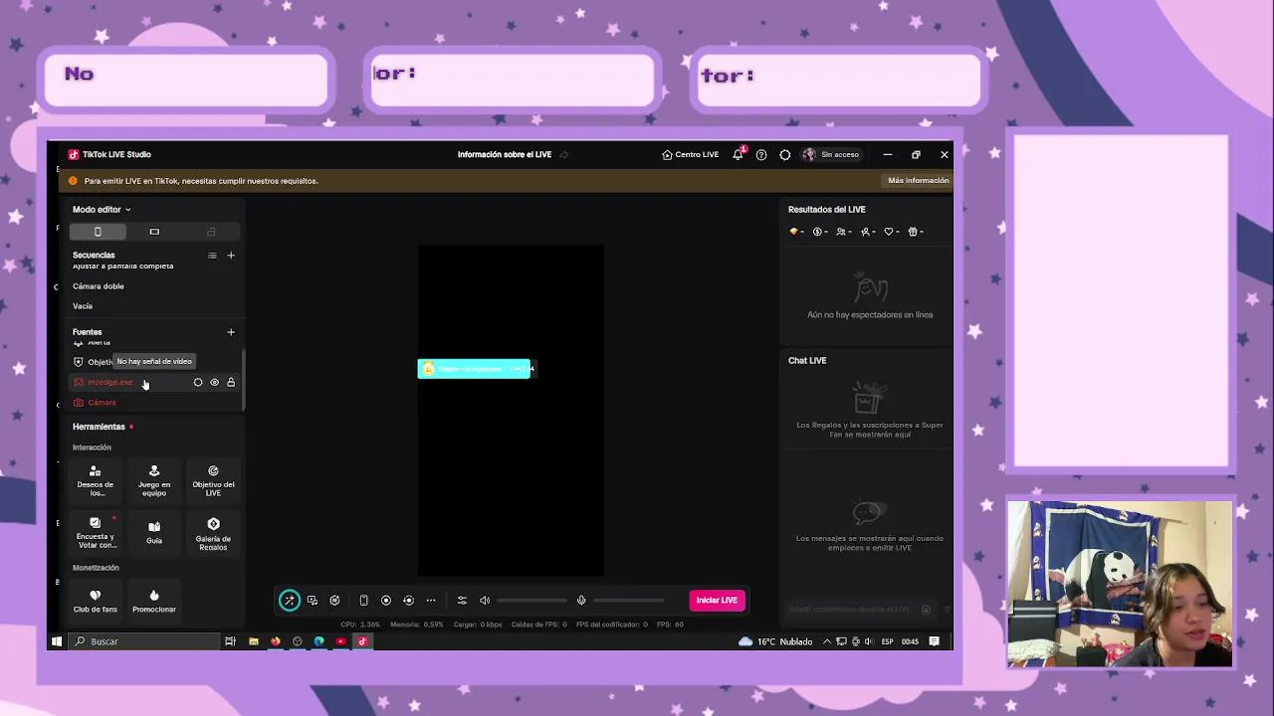Viewport: 1274px width, 716px height.
Task: Select the landscape layout tab
Action: pos(154,232)
